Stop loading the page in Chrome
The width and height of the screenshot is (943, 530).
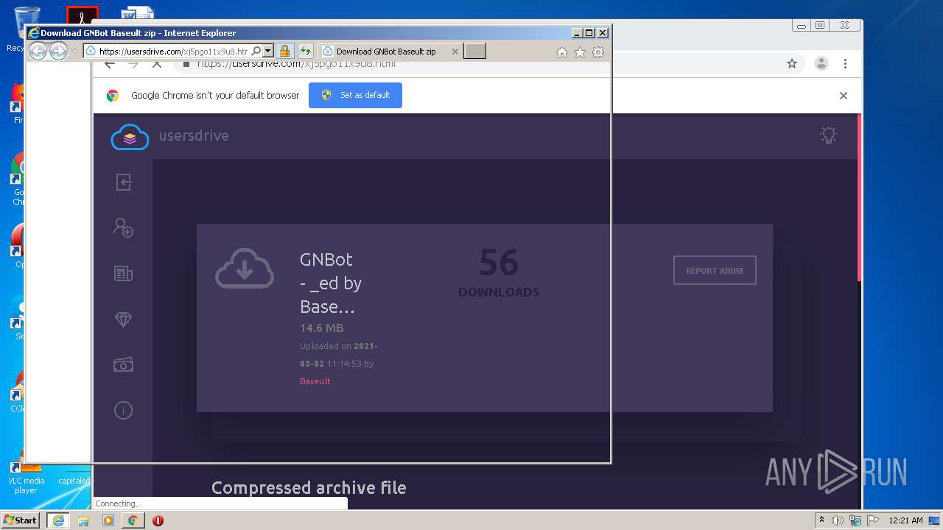click(157, 65)
